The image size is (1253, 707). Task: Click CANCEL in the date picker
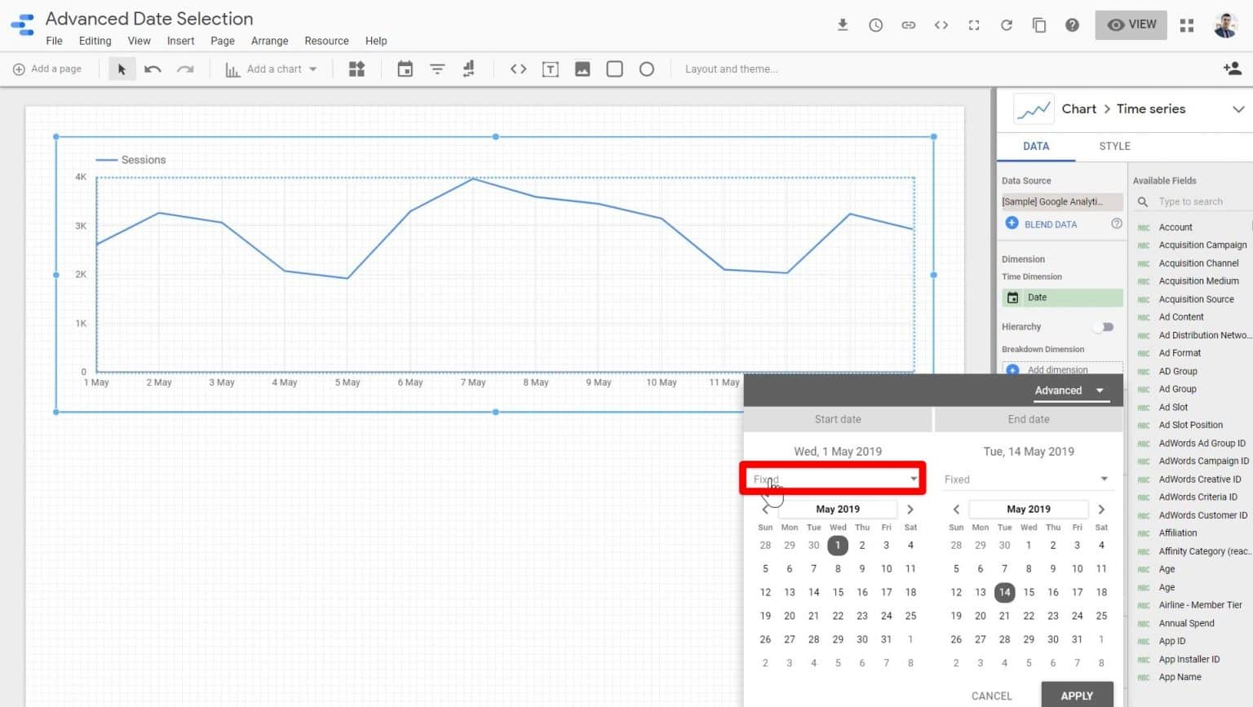990,695
